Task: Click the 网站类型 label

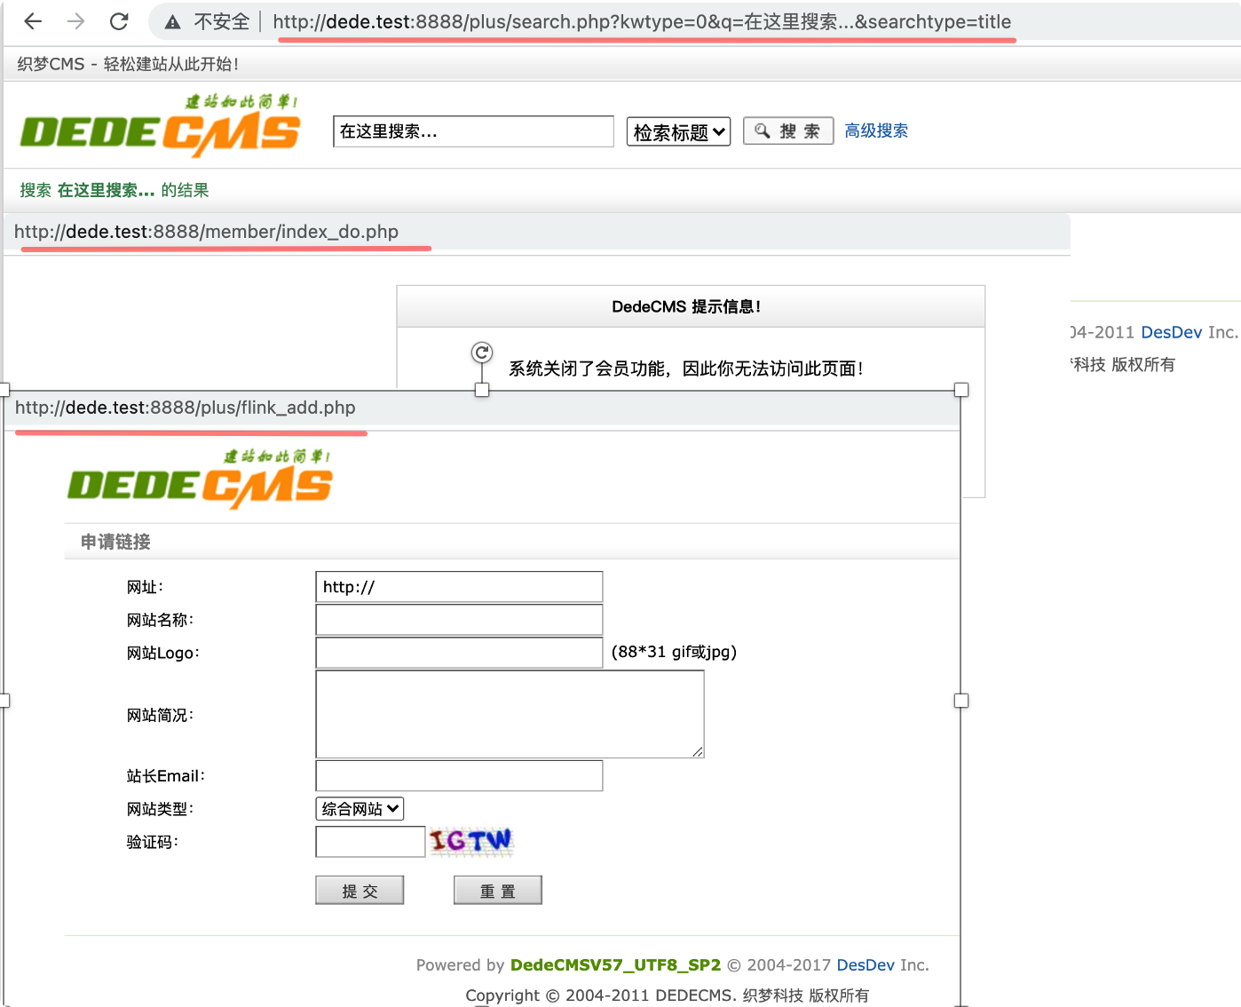Action: [x=160, y=809]
